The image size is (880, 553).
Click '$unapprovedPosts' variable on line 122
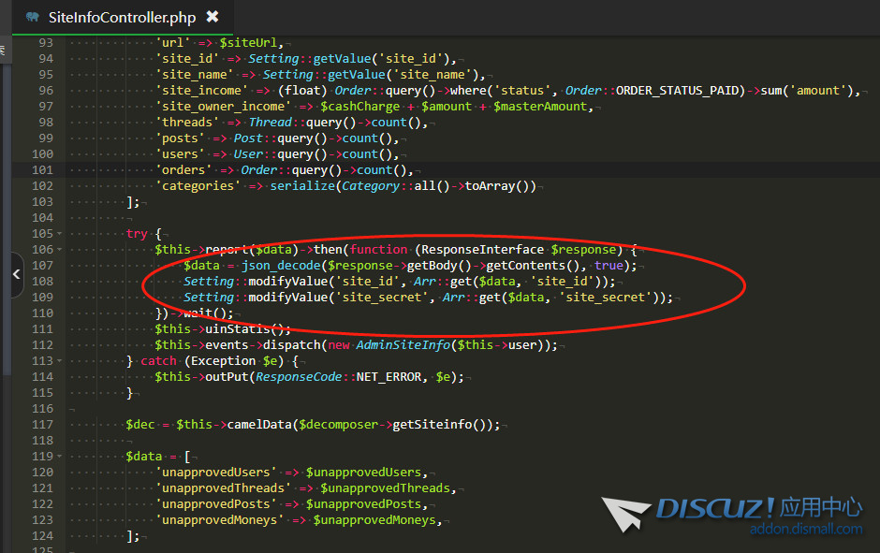363,504
